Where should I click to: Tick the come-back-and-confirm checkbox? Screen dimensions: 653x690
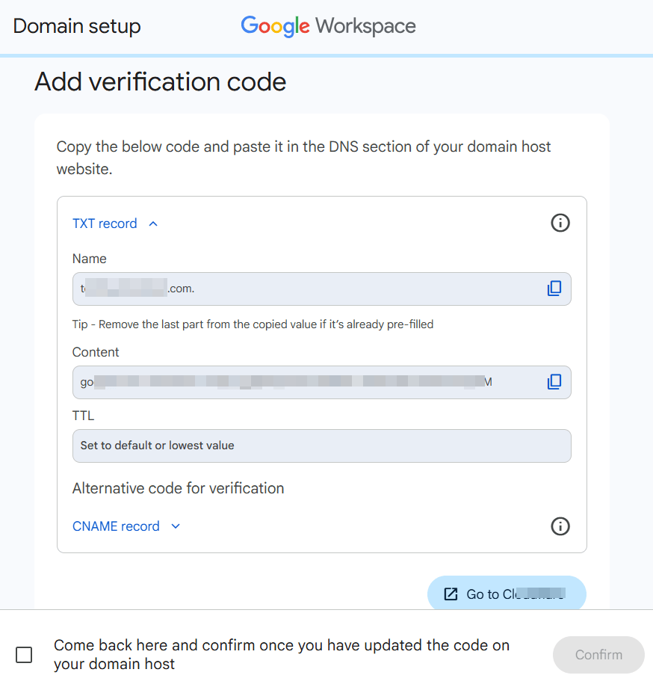[24, 655]
